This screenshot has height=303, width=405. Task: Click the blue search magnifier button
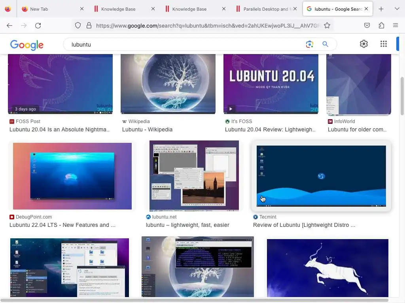(325, 44)
